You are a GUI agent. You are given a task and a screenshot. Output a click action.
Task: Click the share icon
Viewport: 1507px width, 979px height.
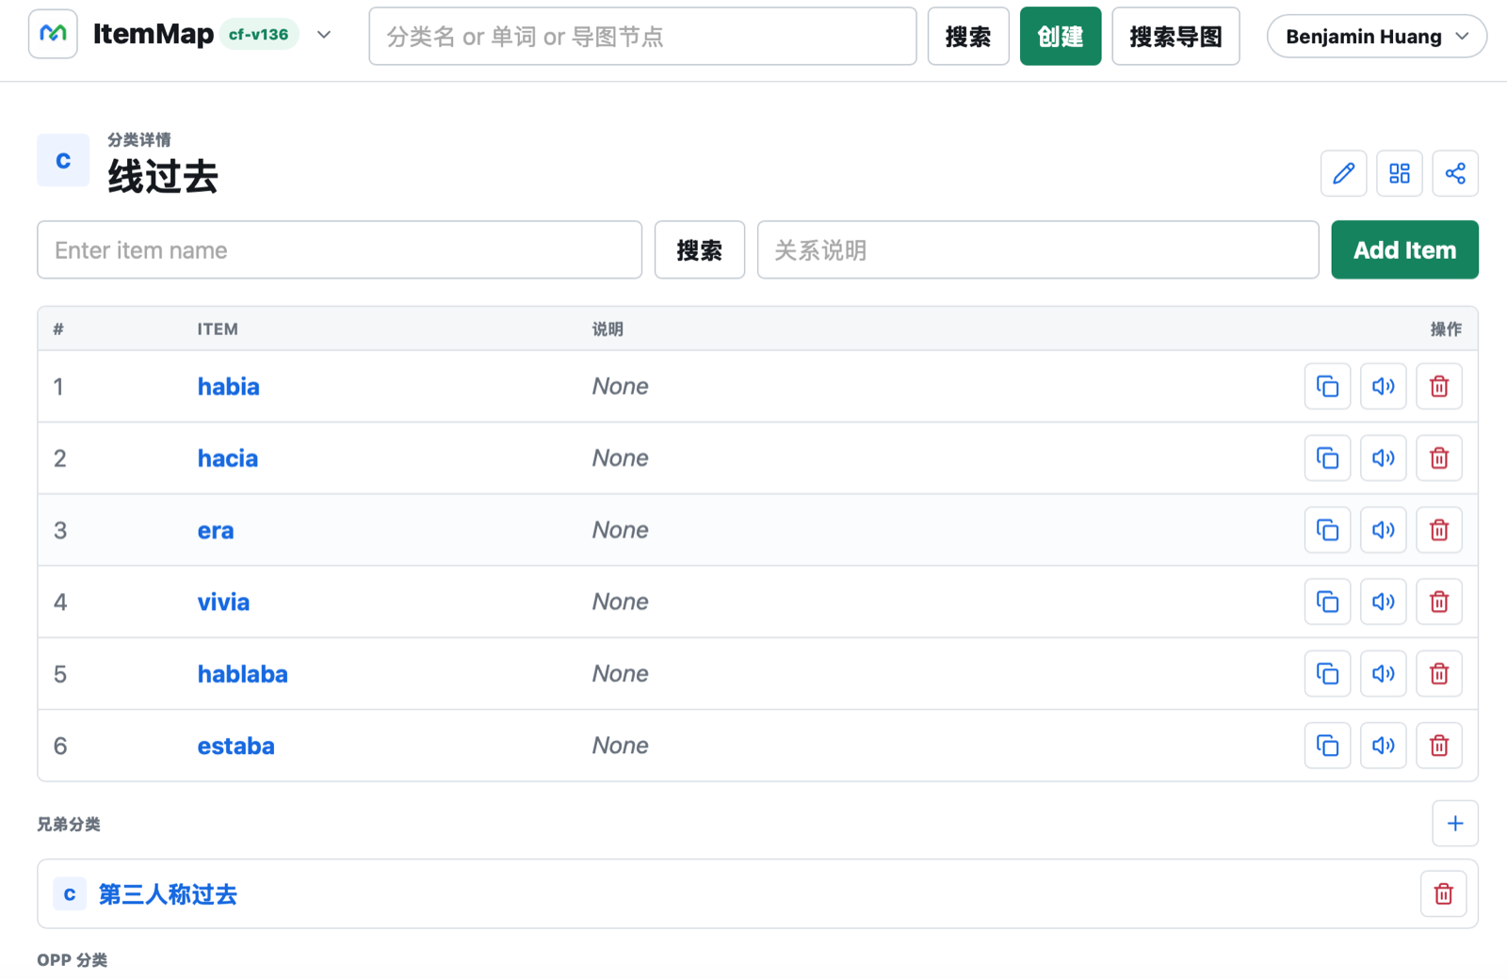click(1455, 173)
